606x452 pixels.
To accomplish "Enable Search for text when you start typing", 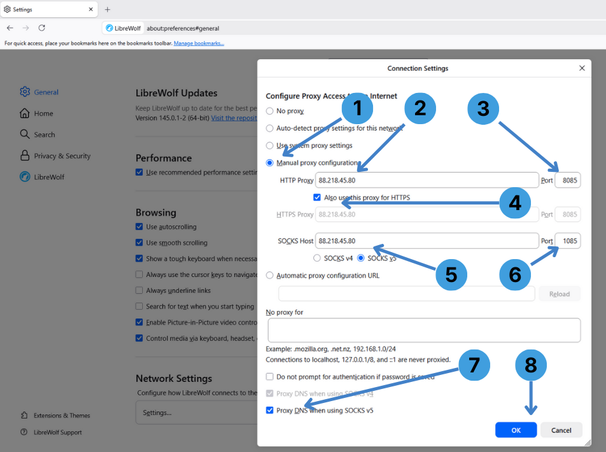I will [x=139, y=306].
